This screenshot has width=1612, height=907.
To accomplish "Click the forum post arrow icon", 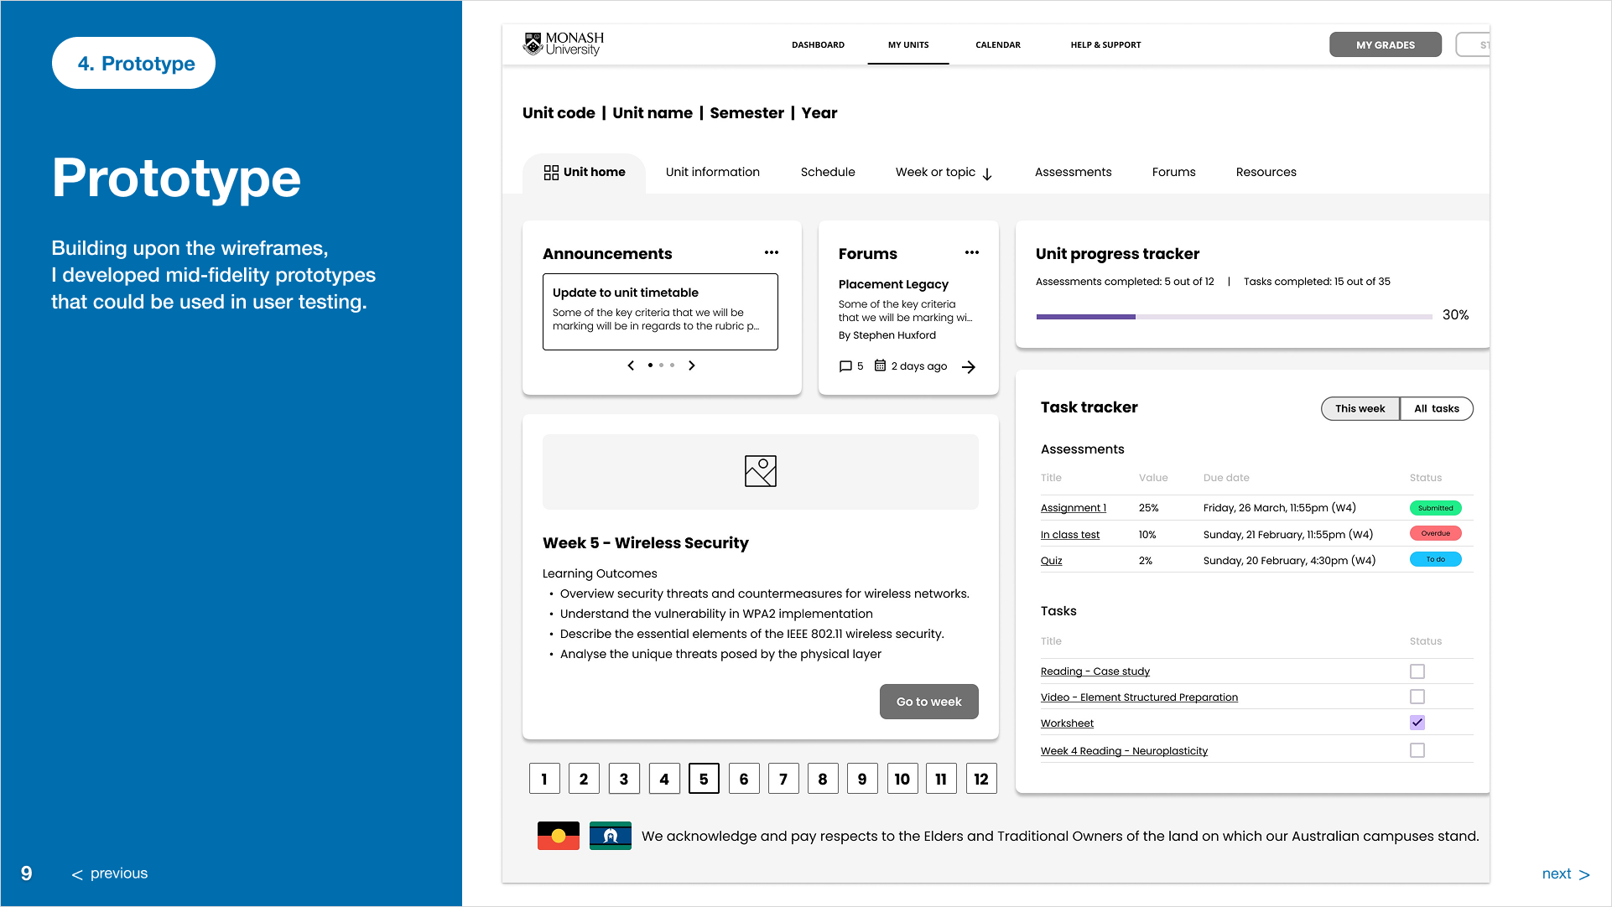I will 969,367.
